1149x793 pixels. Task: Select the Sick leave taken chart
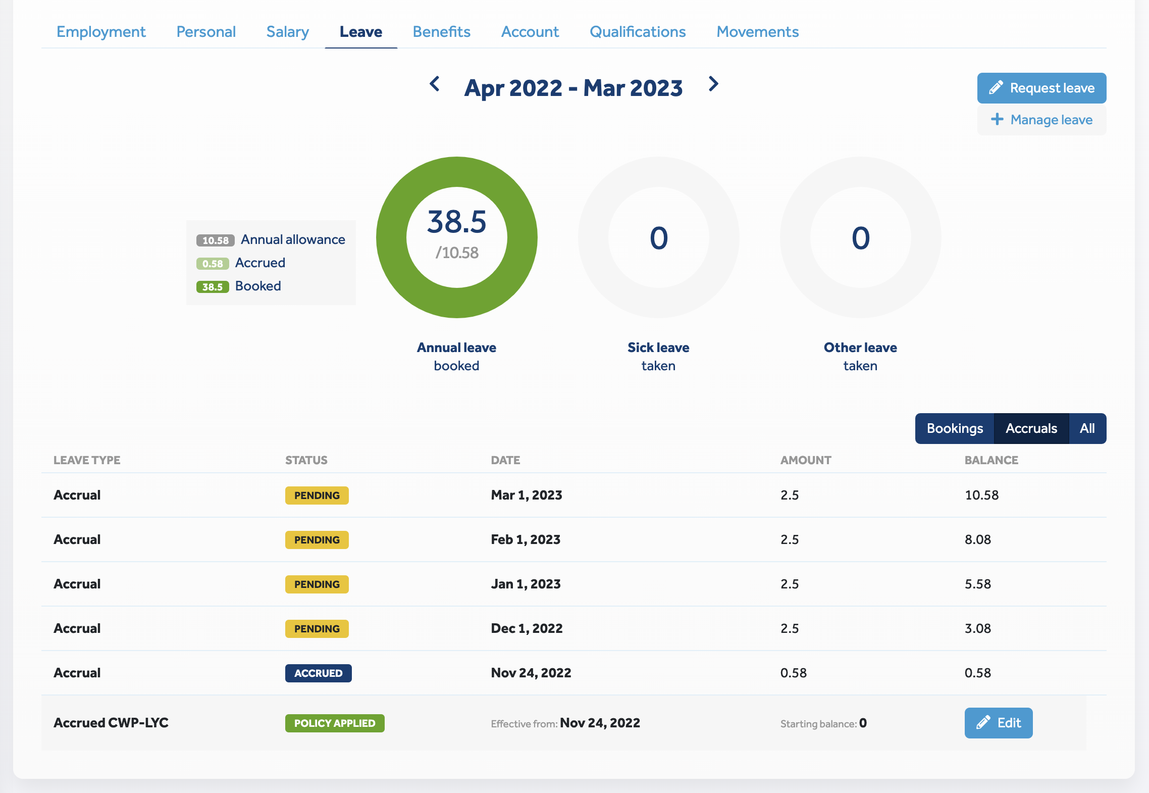[x=658, y=237]
